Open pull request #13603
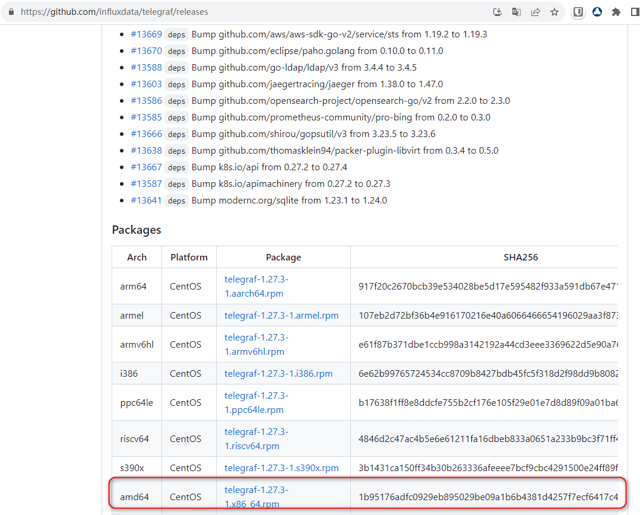640x515 pixels. click(146, 84)
